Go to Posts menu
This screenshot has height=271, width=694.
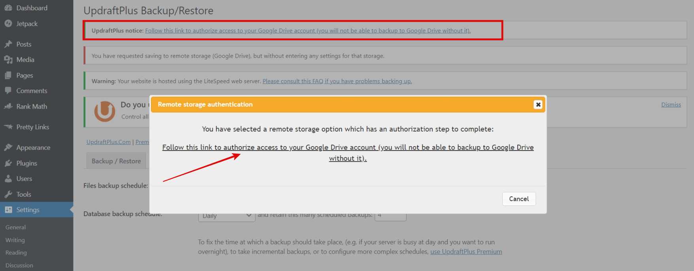[24, 44]
